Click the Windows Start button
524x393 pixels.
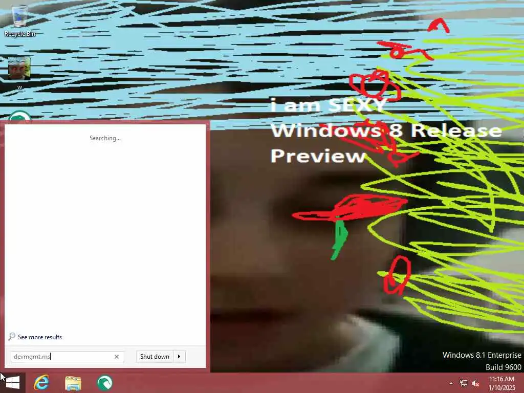pyautogui.click(x=13, y=383)
